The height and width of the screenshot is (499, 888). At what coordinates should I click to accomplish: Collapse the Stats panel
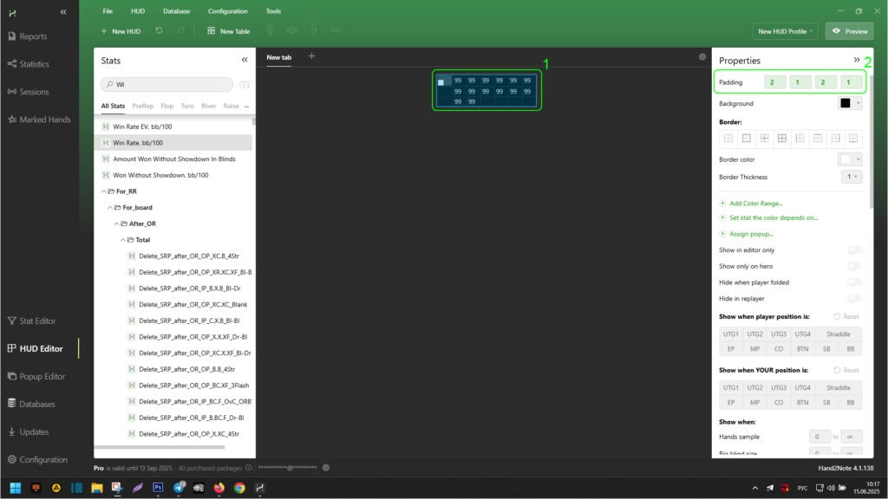pyautogui.click(x=245, y=60)
